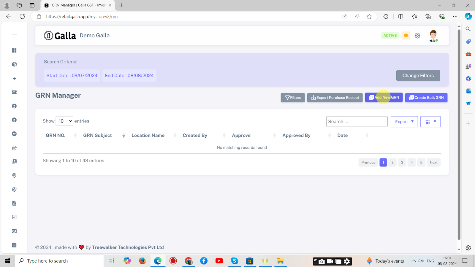Click the Create Bulk GRN button

click(426, 98)
